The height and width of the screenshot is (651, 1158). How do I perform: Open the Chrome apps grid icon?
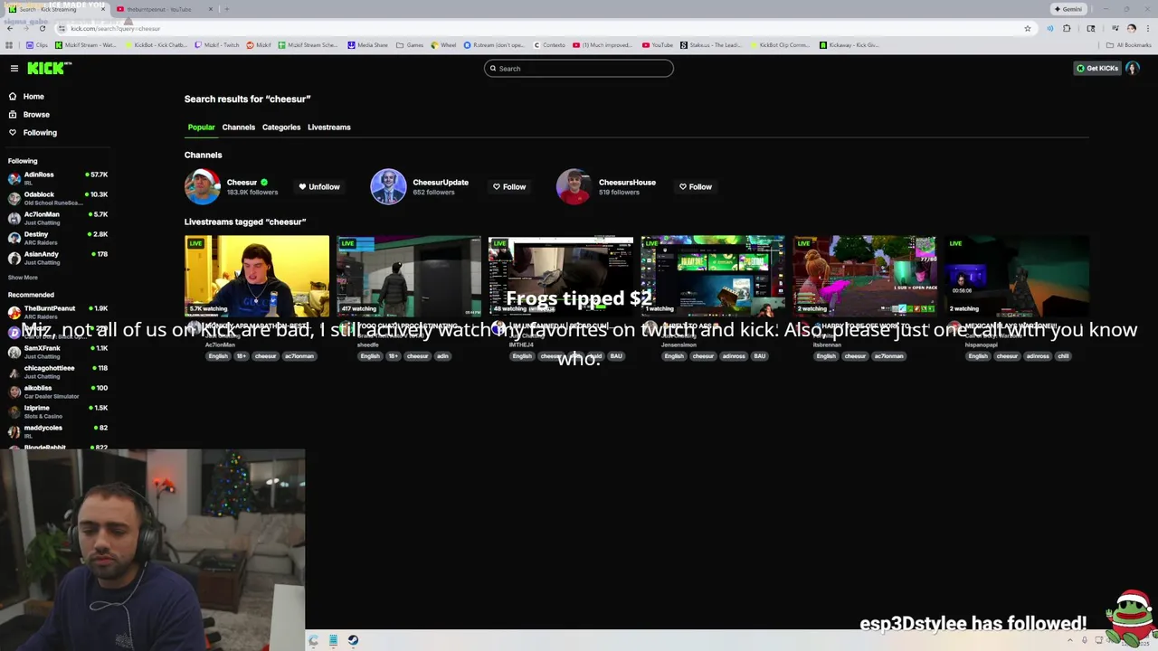coord(9,45)
